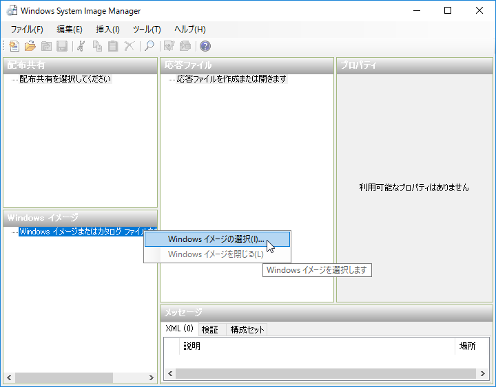The width and height of the screenshot is (496, 387).
Task: Switch to the 構成セット tab
Action: [x=247, y=330]
